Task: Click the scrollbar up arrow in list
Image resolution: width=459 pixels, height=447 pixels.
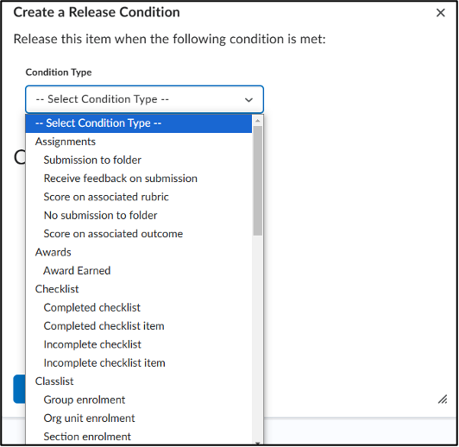Action: tap(258, 121)
